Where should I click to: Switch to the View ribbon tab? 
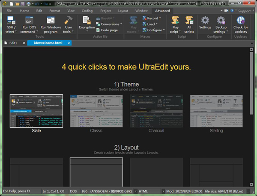[71, 11]
